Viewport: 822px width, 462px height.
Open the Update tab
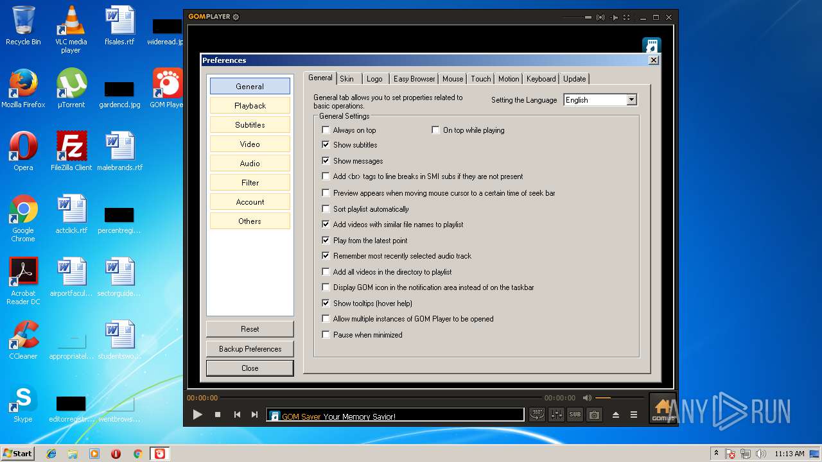coord(575,79)
